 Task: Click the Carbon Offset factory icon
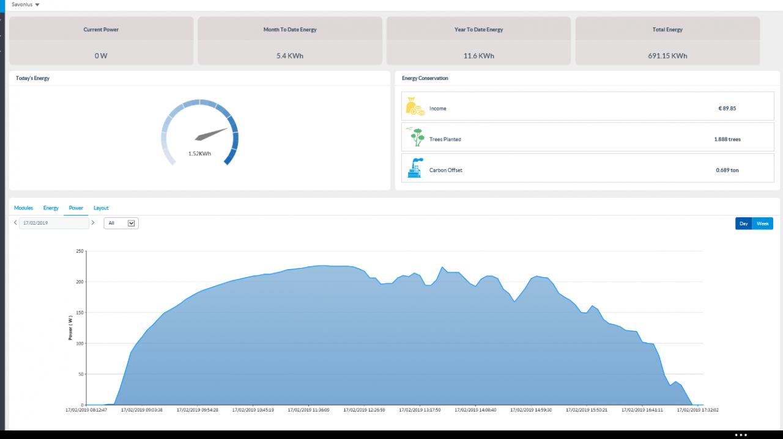tap(415, 168)
